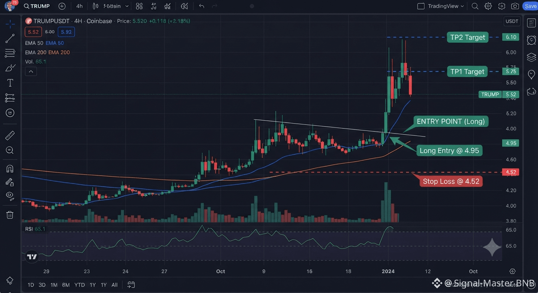Click the TradingView logo on the chart
This screenshot has width=538, height=293.
[x=32, y=257]
